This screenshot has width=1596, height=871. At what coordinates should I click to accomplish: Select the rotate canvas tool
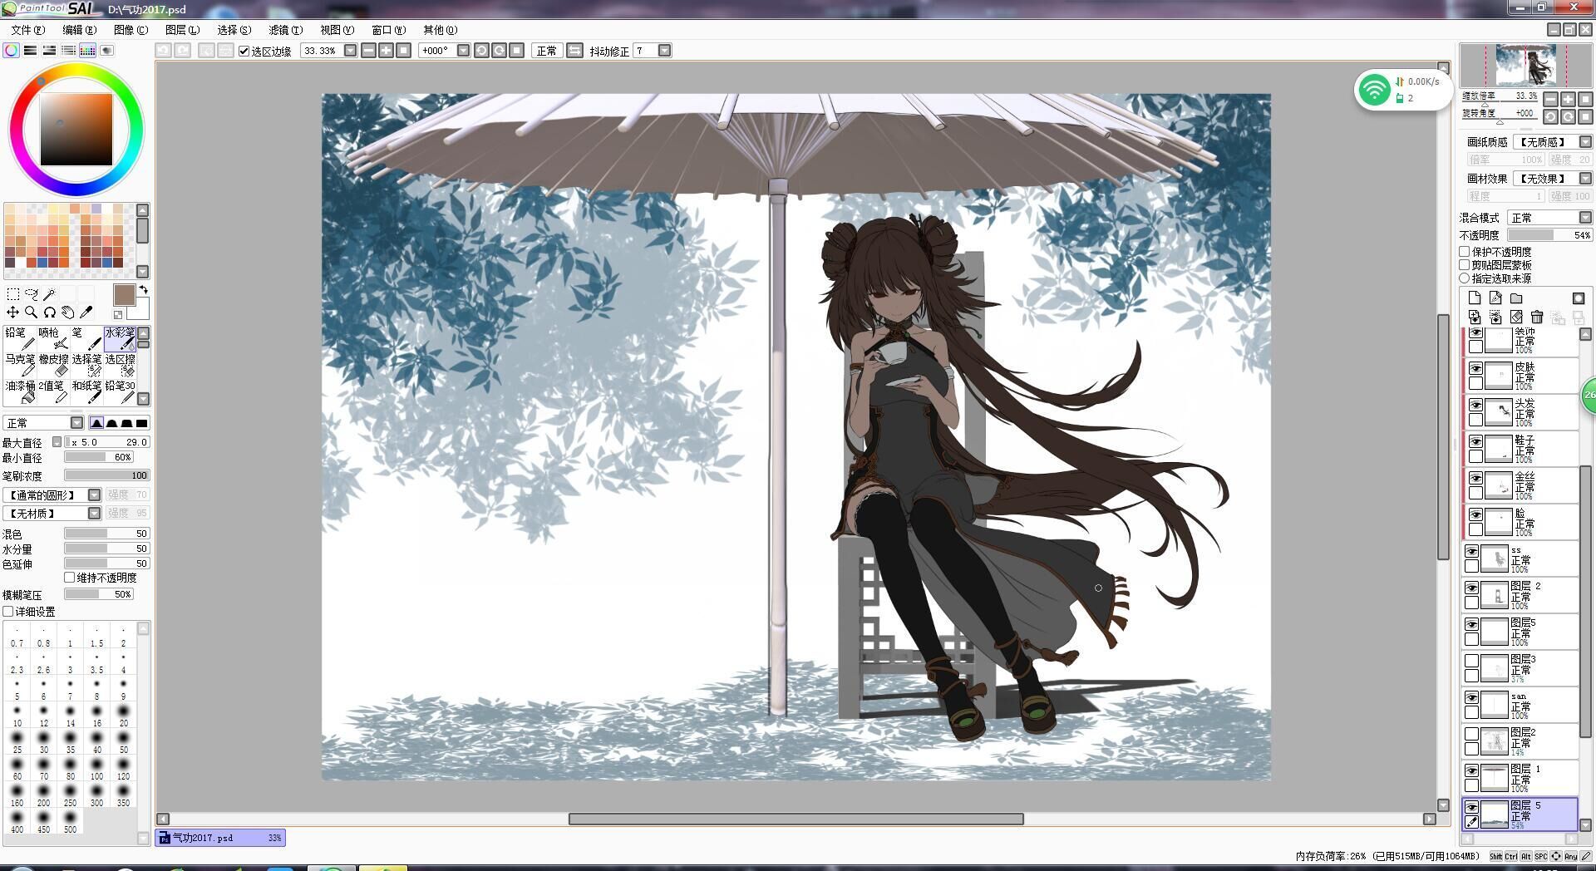tap(50, 312)
